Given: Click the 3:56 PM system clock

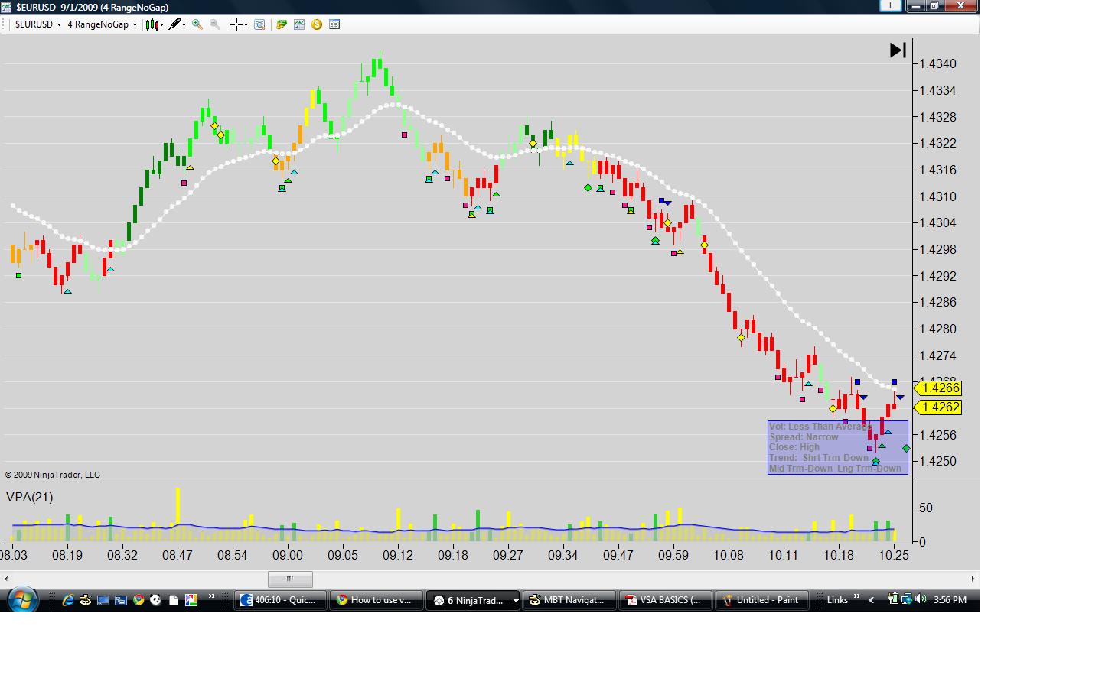Looking at the screenshot, I should point(950,600).
